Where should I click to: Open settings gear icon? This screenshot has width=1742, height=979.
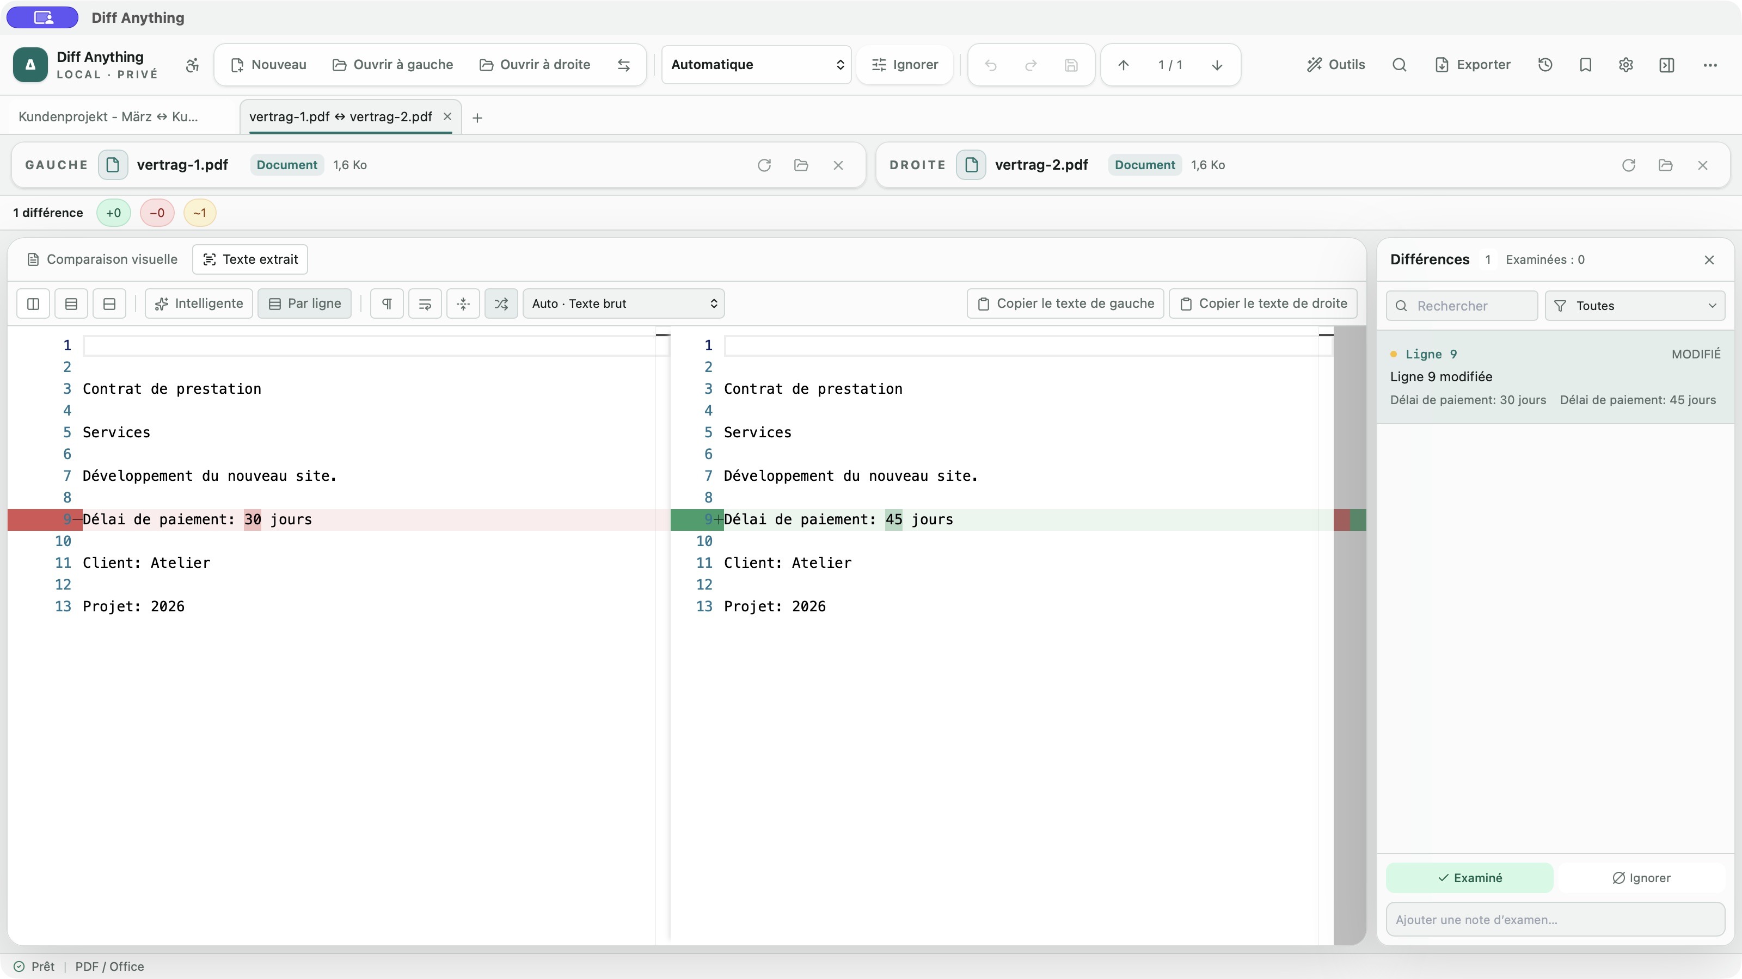(x=1627, y=65)
